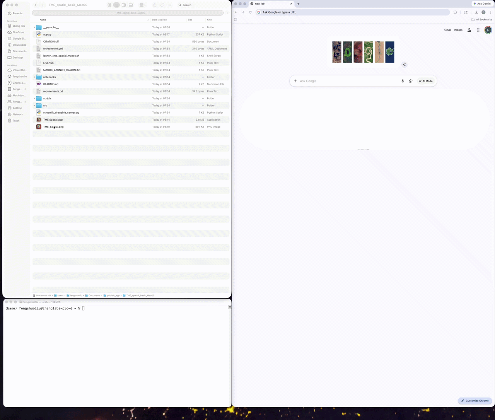
Task: Click the Customize Chrome button
Action: (x=475, y=401)
